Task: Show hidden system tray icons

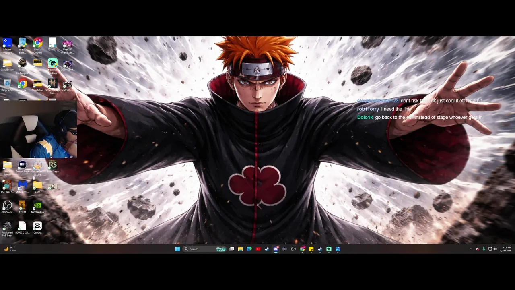Action: click(471, 249)
